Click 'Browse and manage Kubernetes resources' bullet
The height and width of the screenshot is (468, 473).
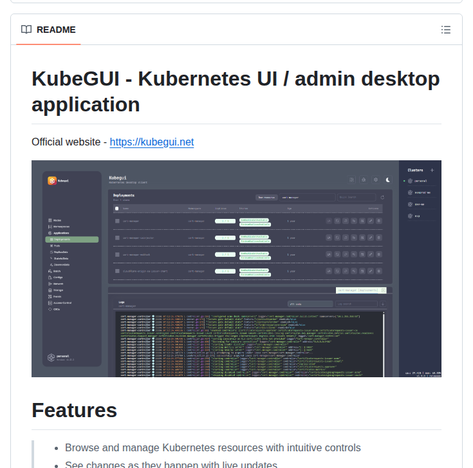click(212, 448)
